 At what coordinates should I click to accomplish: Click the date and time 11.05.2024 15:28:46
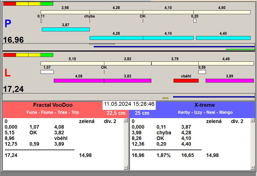tap(129, 104)
